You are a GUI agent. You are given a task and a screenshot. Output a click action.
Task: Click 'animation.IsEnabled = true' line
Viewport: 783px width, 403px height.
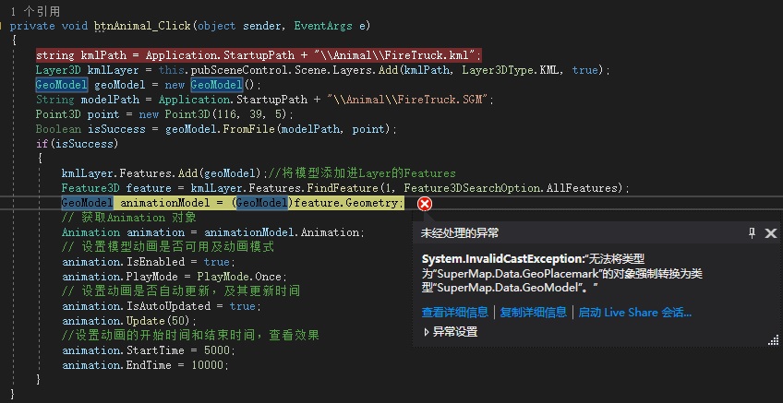tap(149, 262)
